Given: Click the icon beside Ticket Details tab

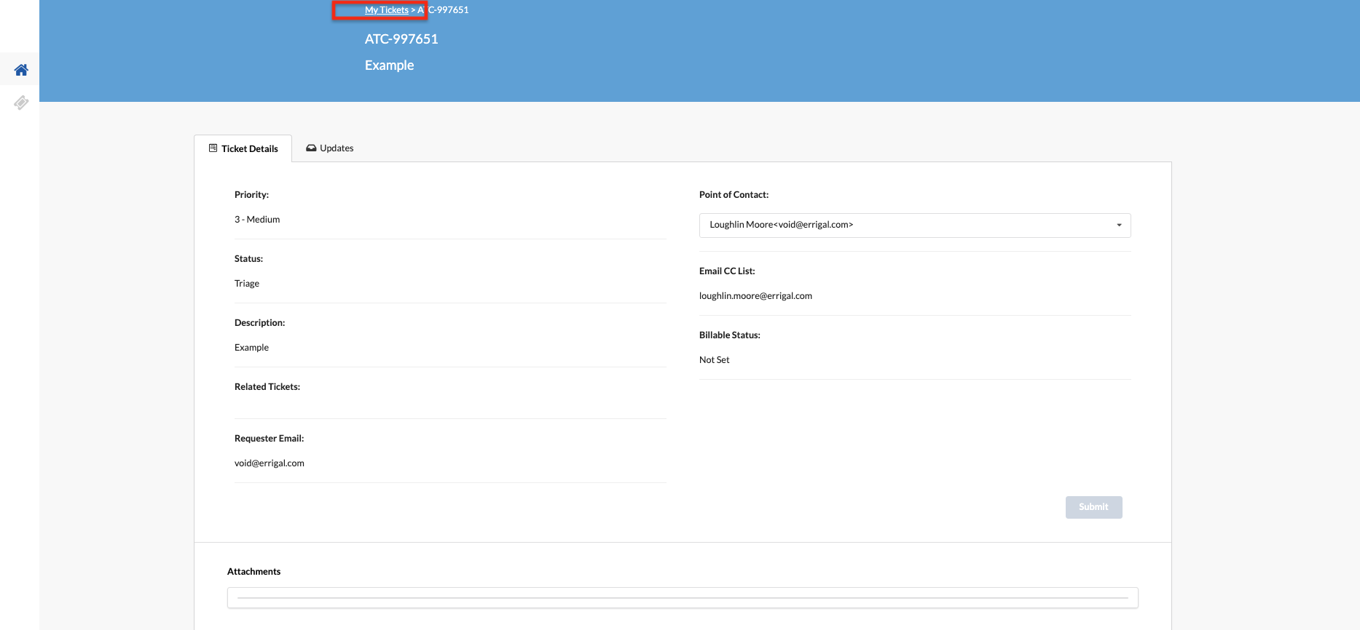Looking at the screenshot, I should pos(213,148).
